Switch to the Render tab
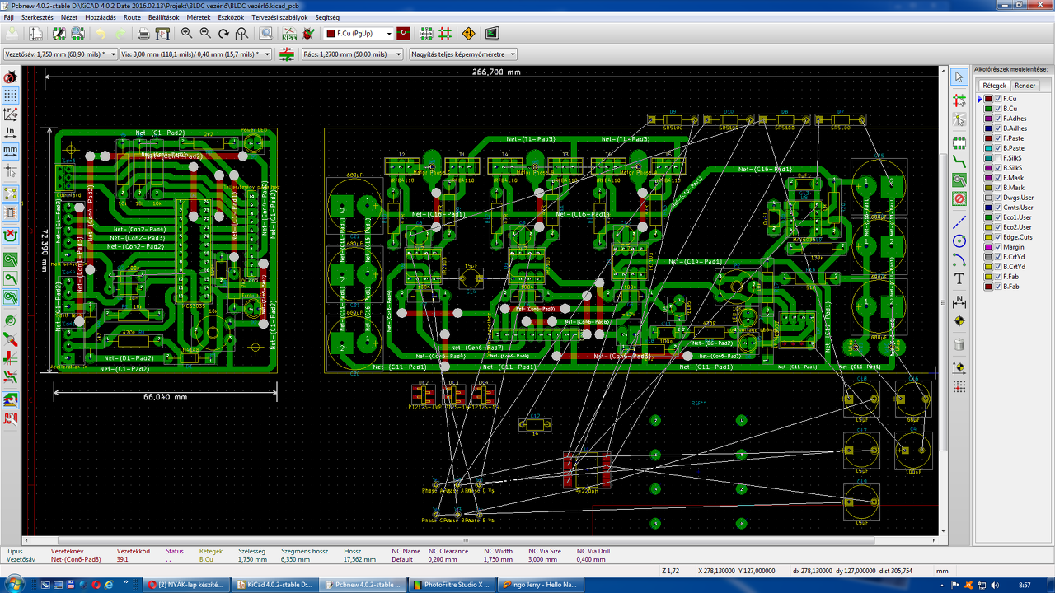 pos(1025,86)
